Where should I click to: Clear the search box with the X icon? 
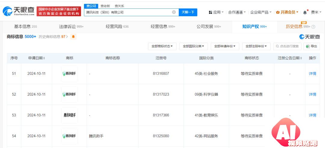(x=174, y=12)
